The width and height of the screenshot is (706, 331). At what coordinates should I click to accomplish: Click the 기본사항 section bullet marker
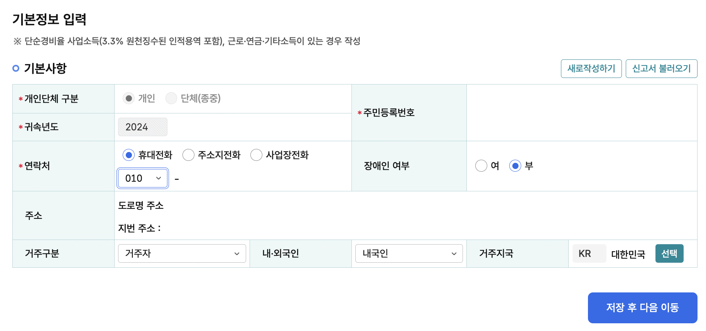pos(16,68)
